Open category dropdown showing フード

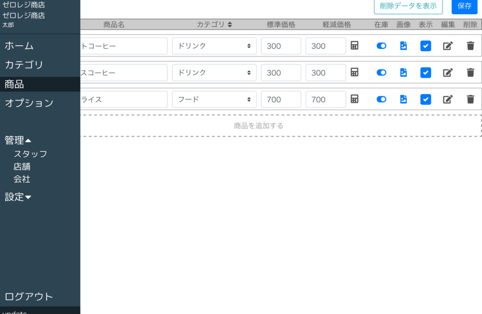214,99
